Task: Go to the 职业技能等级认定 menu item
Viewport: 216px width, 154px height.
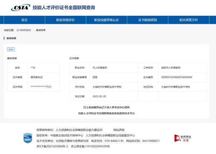Action: (106, 20)
